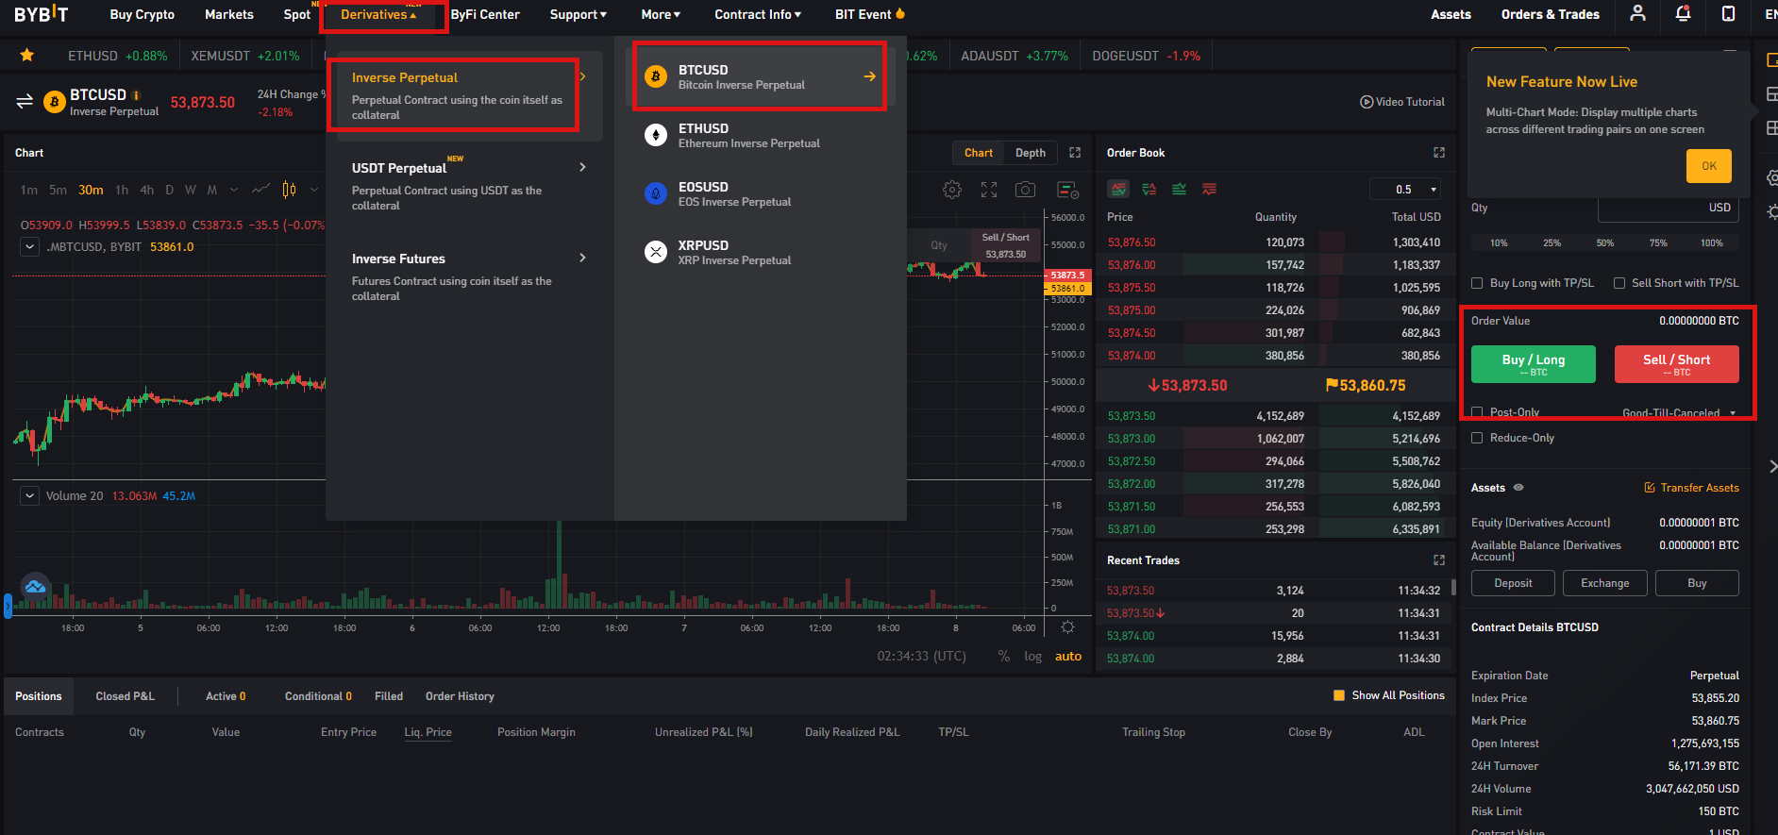Click the Deposit button
1778x835 pixels.
[1513, 583]
